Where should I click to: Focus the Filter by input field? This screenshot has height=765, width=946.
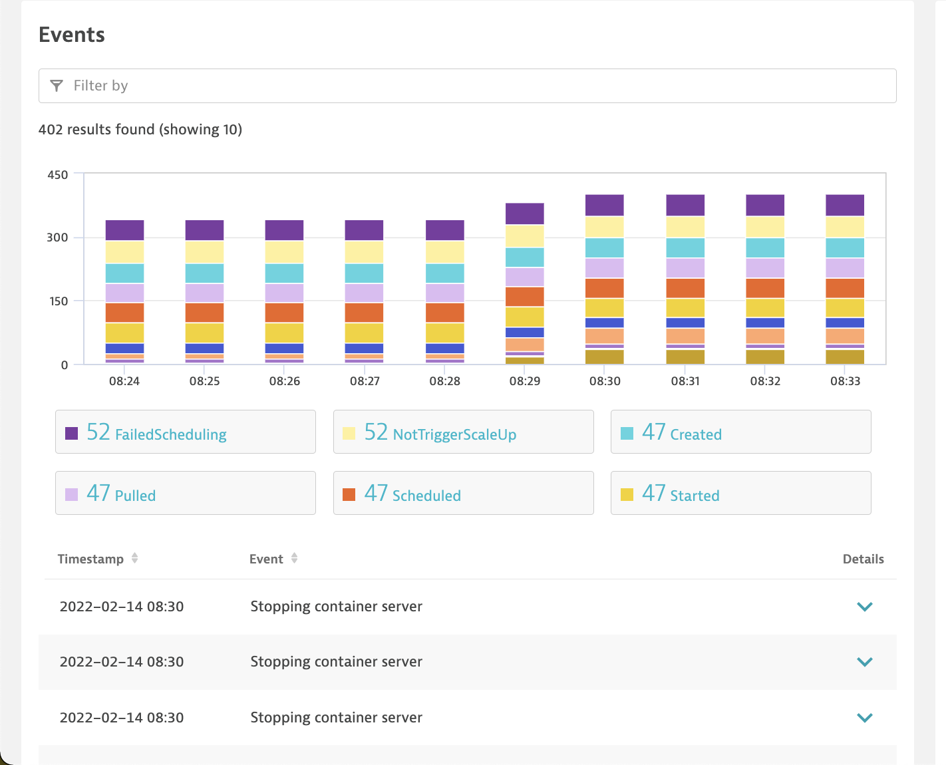coord(467,86)
